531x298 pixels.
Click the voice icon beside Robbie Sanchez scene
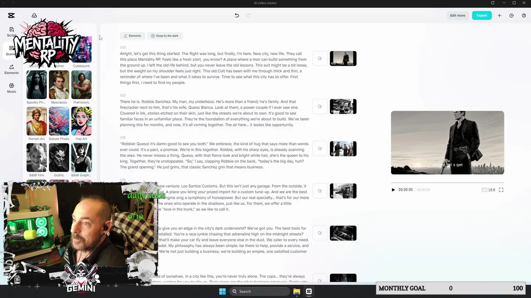click(x=320, y=106)
